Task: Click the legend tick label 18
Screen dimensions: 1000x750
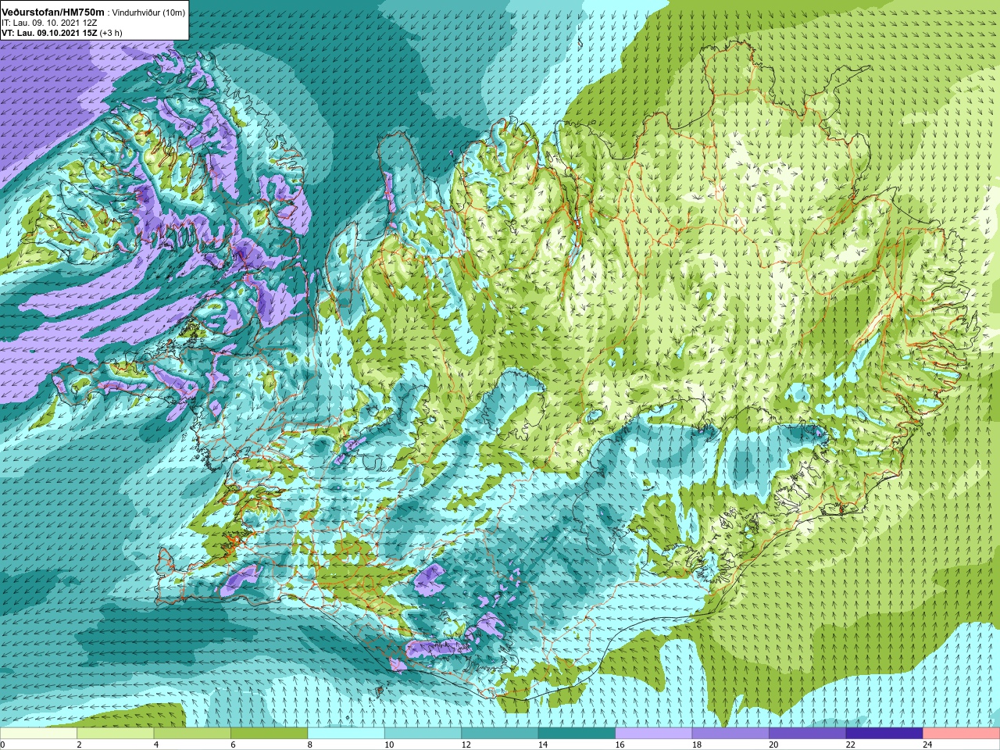Action: (697, 745)
